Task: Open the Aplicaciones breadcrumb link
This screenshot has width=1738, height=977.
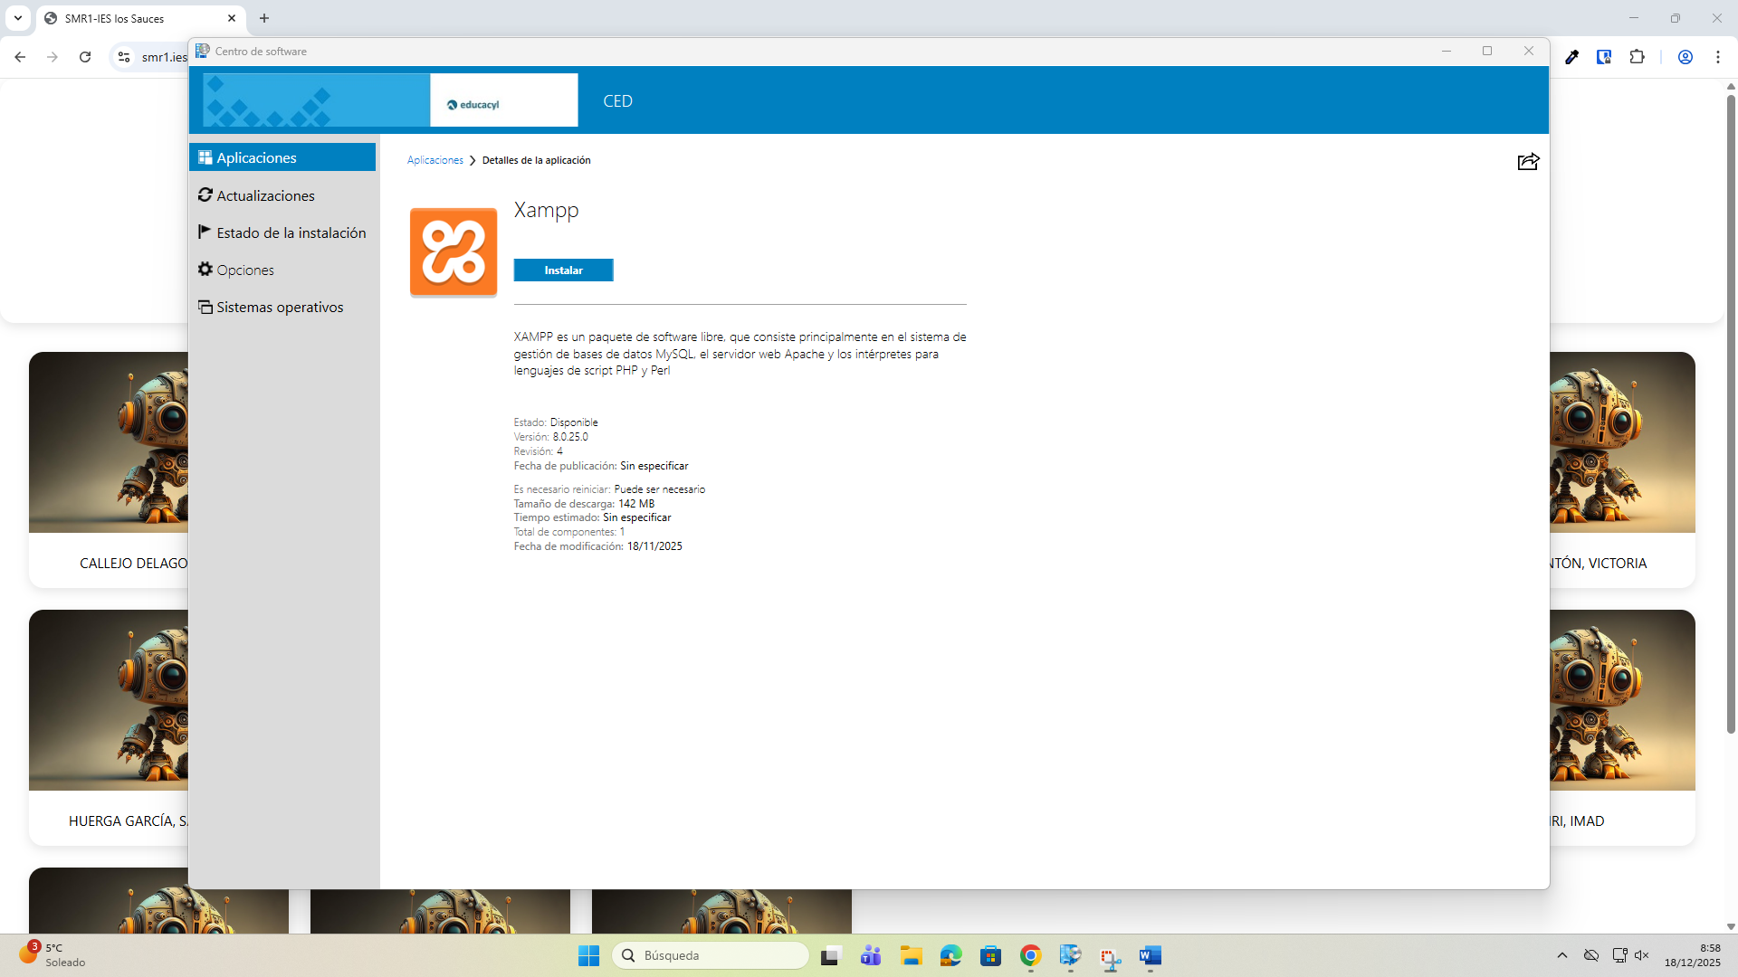Action: pos(434,160)
